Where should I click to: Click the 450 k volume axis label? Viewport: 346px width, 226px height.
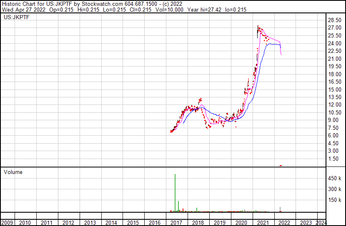[334, 179]
